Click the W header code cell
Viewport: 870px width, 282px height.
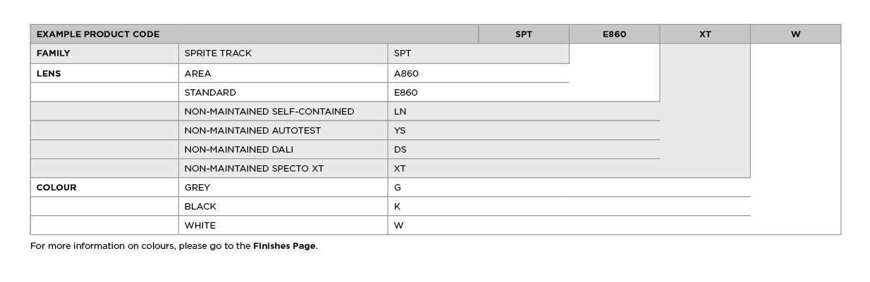(795, 34)
